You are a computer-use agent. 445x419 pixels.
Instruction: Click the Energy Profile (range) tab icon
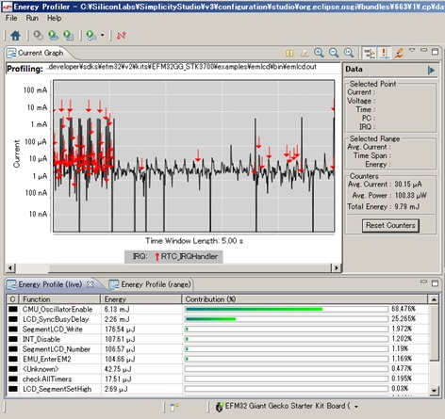[113, 284]
